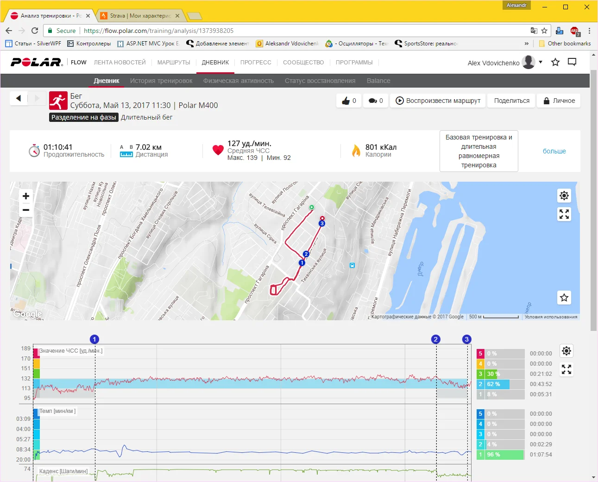
Task: Expand details with больше link
Action: (554, 151)
